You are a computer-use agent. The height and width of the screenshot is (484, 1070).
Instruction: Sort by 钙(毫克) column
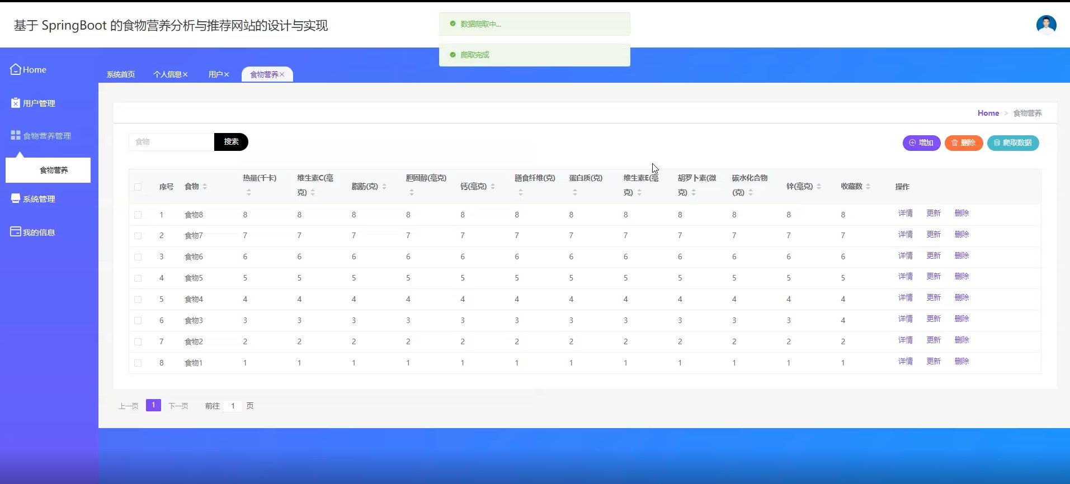(493, 187)
